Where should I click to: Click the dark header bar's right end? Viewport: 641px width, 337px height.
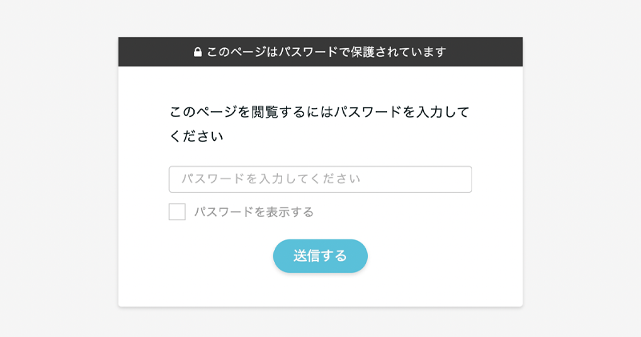505,52
